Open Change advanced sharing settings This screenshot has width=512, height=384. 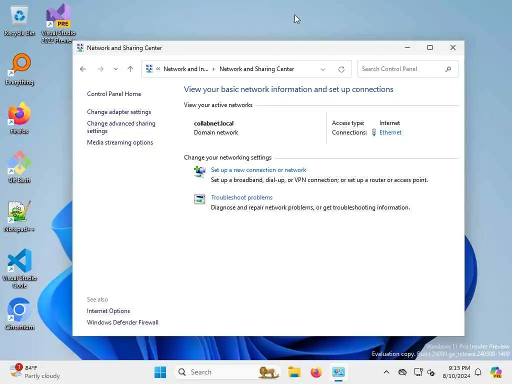(x=121, y=127)
